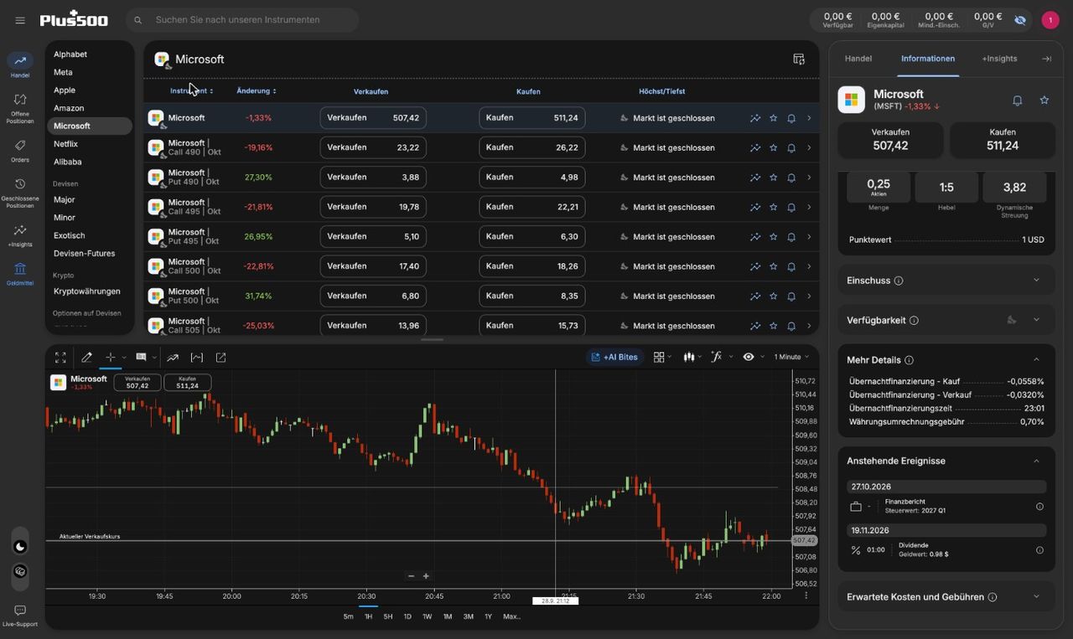
Task: Expand Erwartete Kosten und Gebühren section
Action: (x=946, y=597)
